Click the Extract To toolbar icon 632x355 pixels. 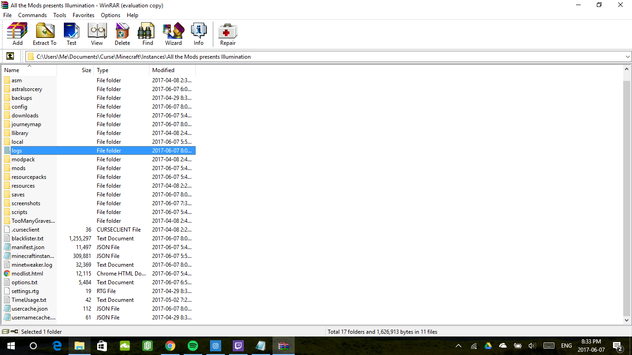pyautogui.click(x=44, y=34)
